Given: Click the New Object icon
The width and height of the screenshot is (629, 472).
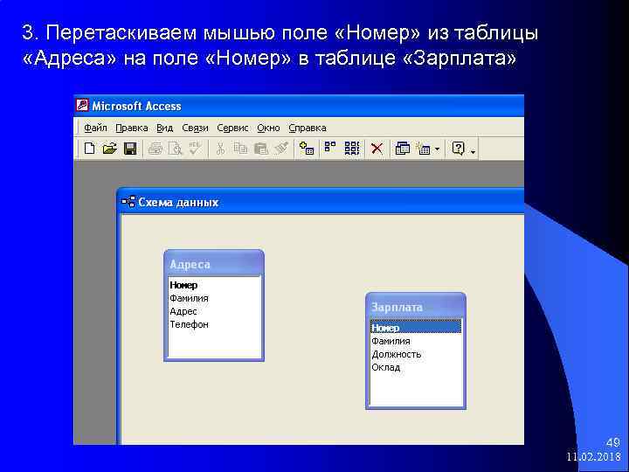Looking at the screenshot, I should coord(423,149).
